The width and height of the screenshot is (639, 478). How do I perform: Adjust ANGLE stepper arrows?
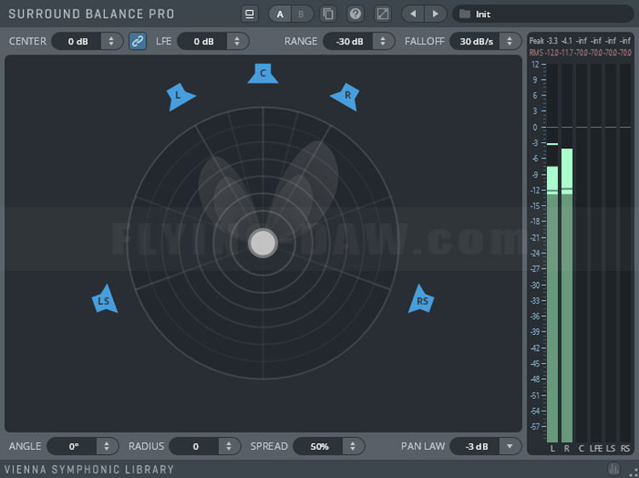[x=106, y=446]
